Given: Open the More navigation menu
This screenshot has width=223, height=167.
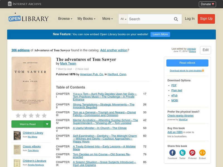Looking at the screenshot, I should click(107, 19).
